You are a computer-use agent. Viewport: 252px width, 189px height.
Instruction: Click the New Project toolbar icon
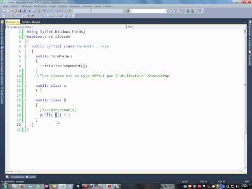(x=5, y=11)
